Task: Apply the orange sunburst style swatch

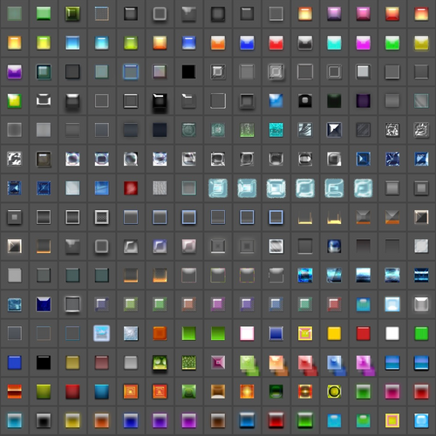Action: (247, 392)
